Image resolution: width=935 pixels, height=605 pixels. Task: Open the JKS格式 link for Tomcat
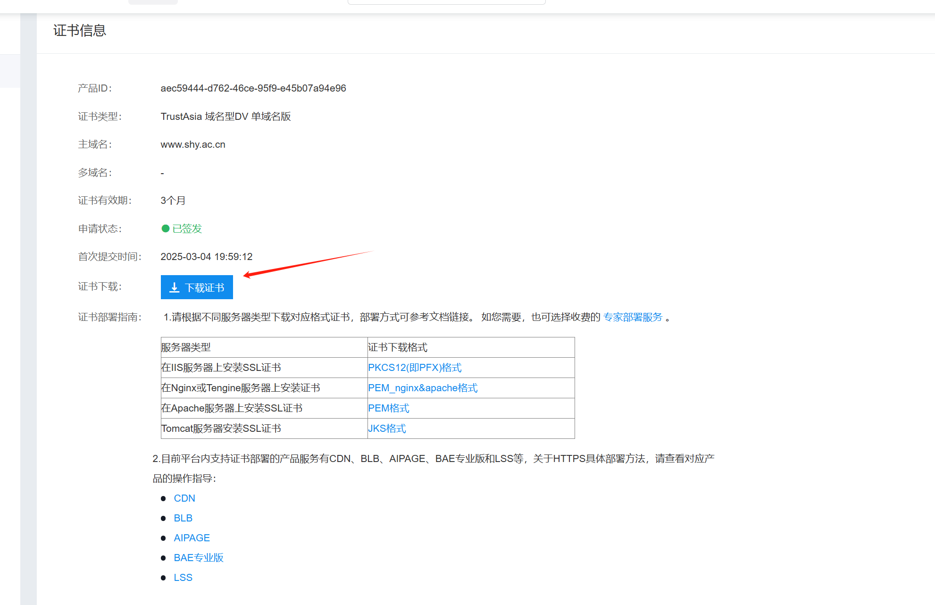coord(386,429)
